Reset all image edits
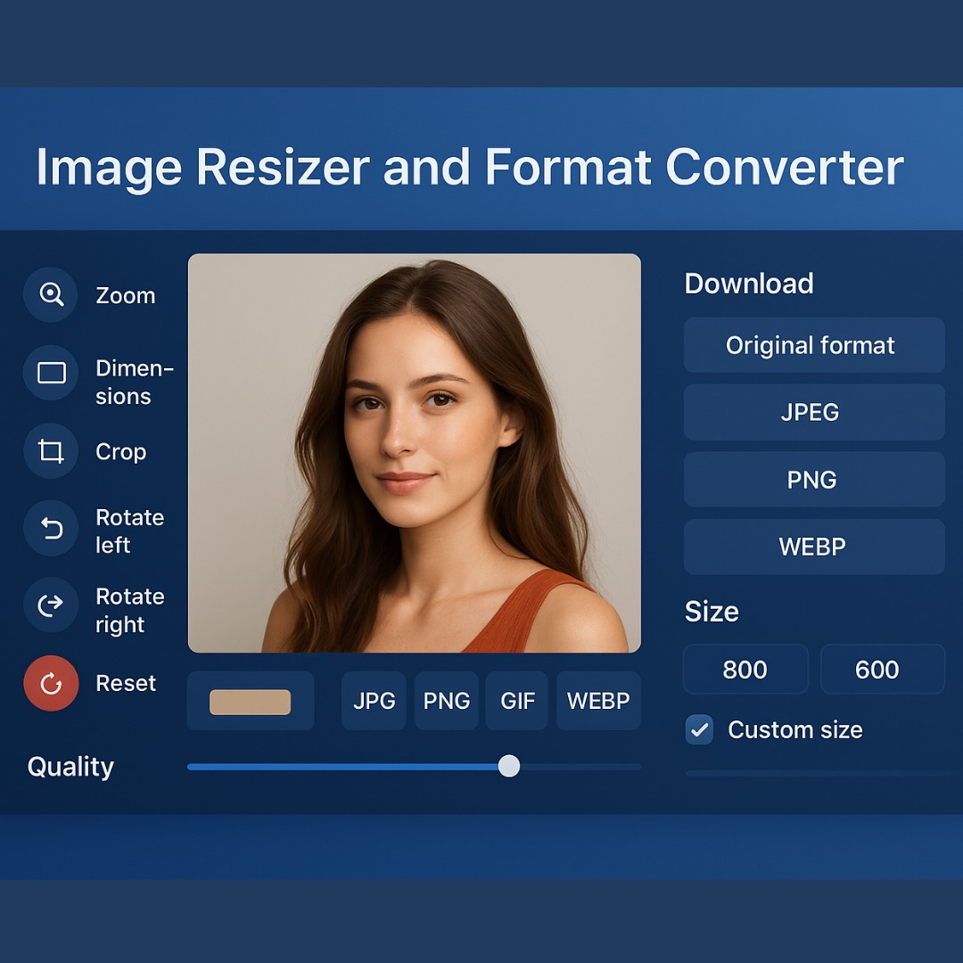The height and width of the screenshot is (963, 963). point(51,683)
